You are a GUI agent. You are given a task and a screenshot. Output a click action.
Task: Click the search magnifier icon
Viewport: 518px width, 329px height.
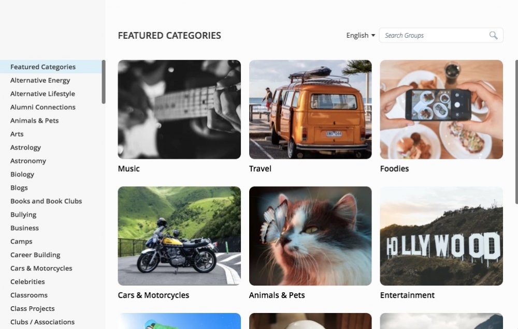point(493,35)
